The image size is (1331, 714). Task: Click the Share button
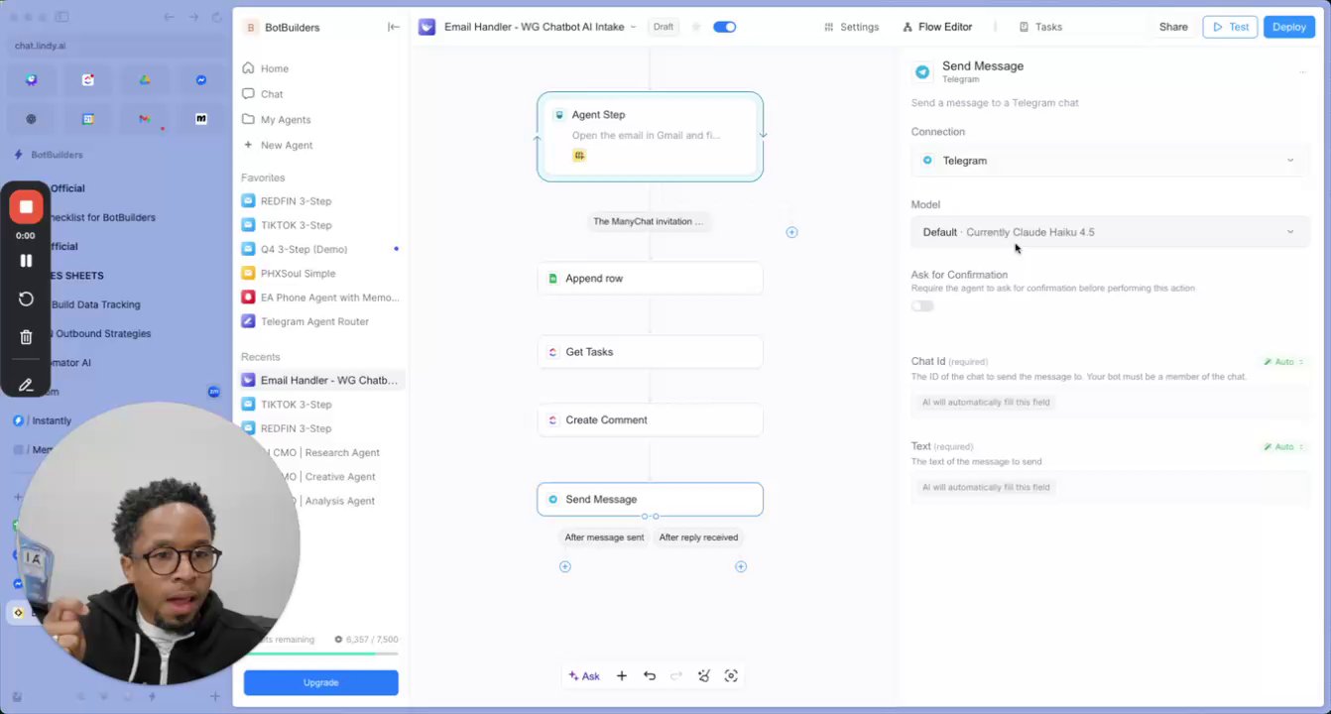click(1173, 27)
